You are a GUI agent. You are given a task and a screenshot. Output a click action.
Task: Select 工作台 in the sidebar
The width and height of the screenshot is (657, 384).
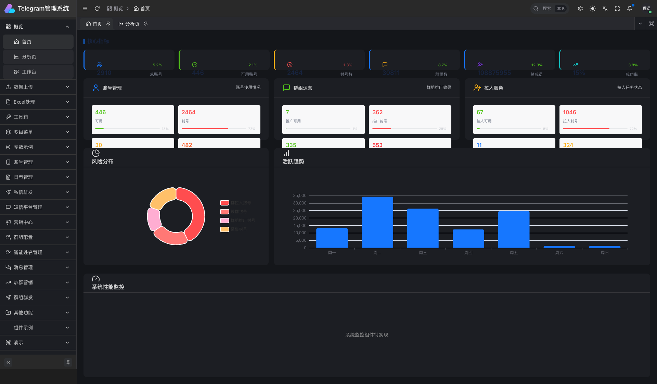[29, 72]
